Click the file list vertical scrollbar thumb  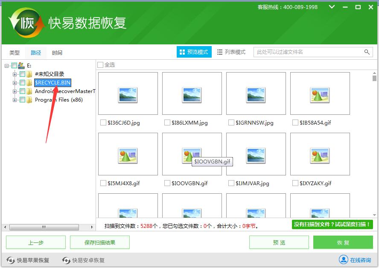(374, 78)
